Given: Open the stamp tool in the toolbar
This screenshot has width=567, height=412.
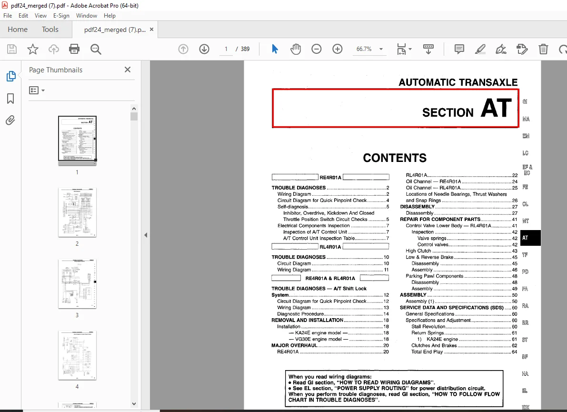Looking at the screenshot, I should click(522, 49).
